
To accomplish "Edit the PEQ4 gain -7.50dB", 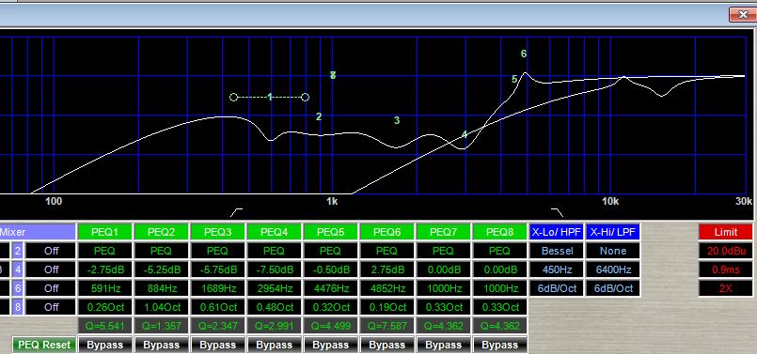I will tap(274, 269).
